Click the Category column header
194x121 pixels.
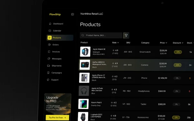145,43
